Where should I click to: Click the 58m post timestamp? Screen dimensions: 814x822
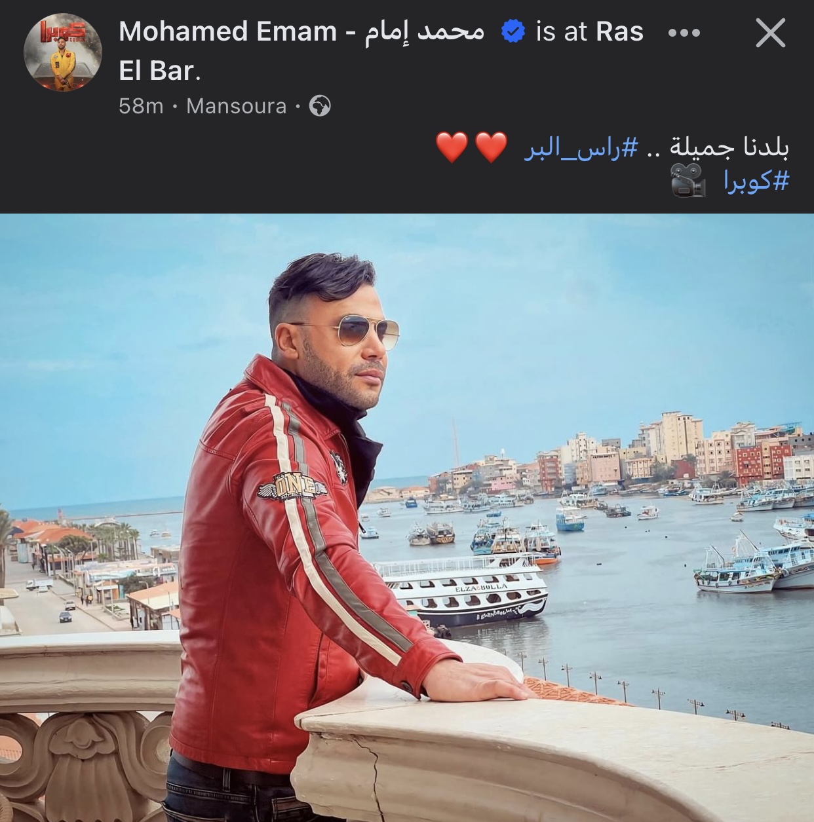click(141, 106)
